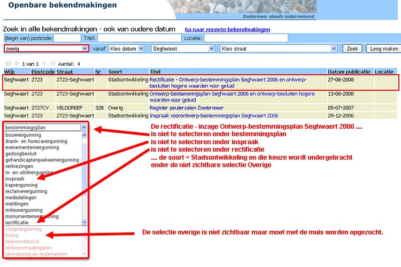Click scroll-up arrow in category list

pos(84,135)
